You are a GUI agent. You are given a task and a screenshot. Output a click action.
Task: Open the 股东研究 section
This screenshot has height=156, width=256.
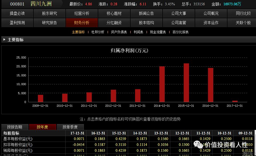click(49, 13)
